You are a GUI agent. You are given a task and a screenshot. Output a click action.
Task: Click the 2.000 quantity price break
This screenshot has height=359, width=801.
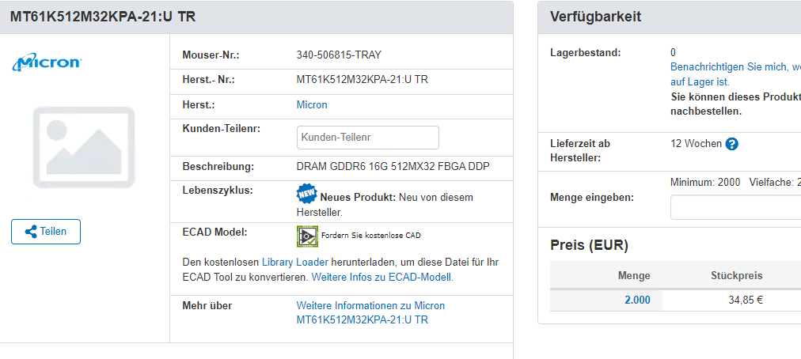(637, 300)
